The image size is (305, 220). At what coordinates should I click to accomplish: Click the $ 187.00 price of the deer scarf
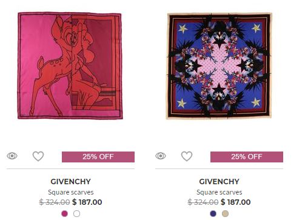[x=87, y=202]
